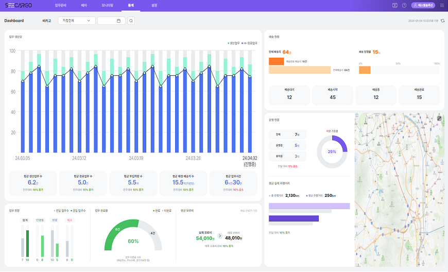Open the hamburger menu in the header
The height and width of the screenshot is (272, 448).
[442, 5]
